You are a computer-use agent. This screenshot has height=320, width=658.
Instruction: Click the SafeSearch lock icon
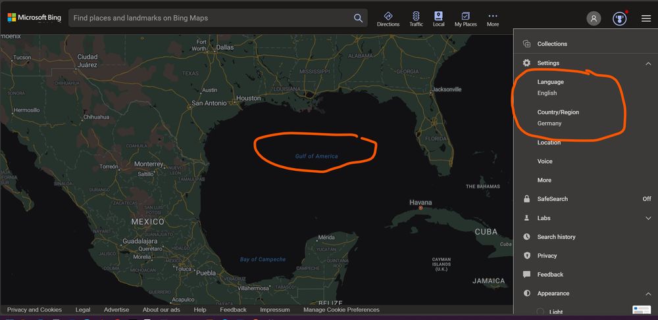pyautogui.click(x=526, y=199)
